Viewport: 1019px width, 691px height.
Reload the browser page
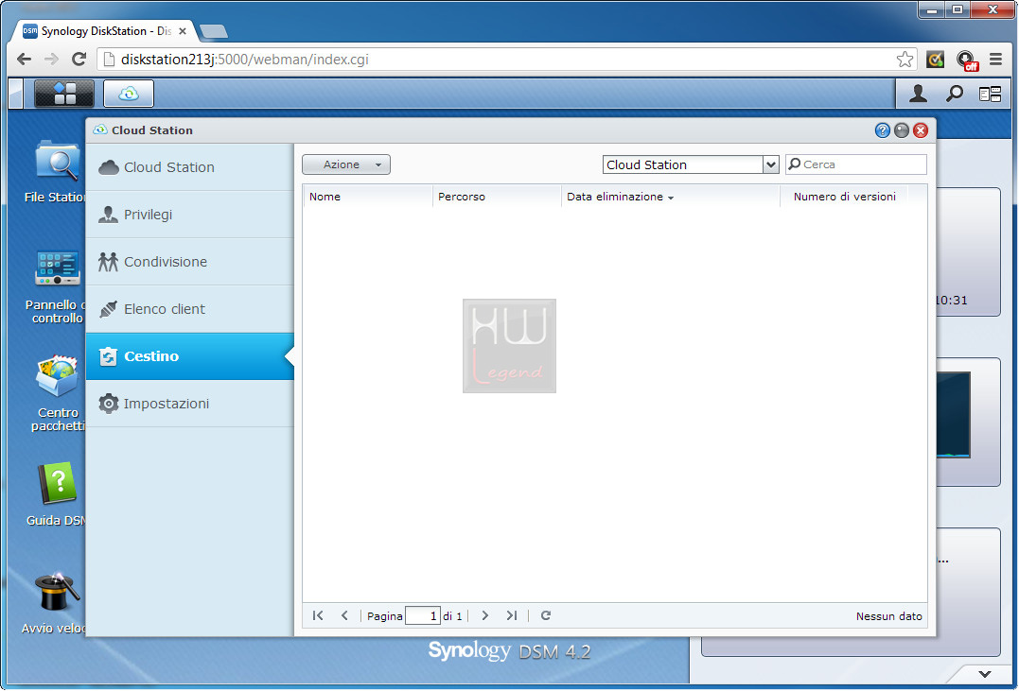[79, 60]
